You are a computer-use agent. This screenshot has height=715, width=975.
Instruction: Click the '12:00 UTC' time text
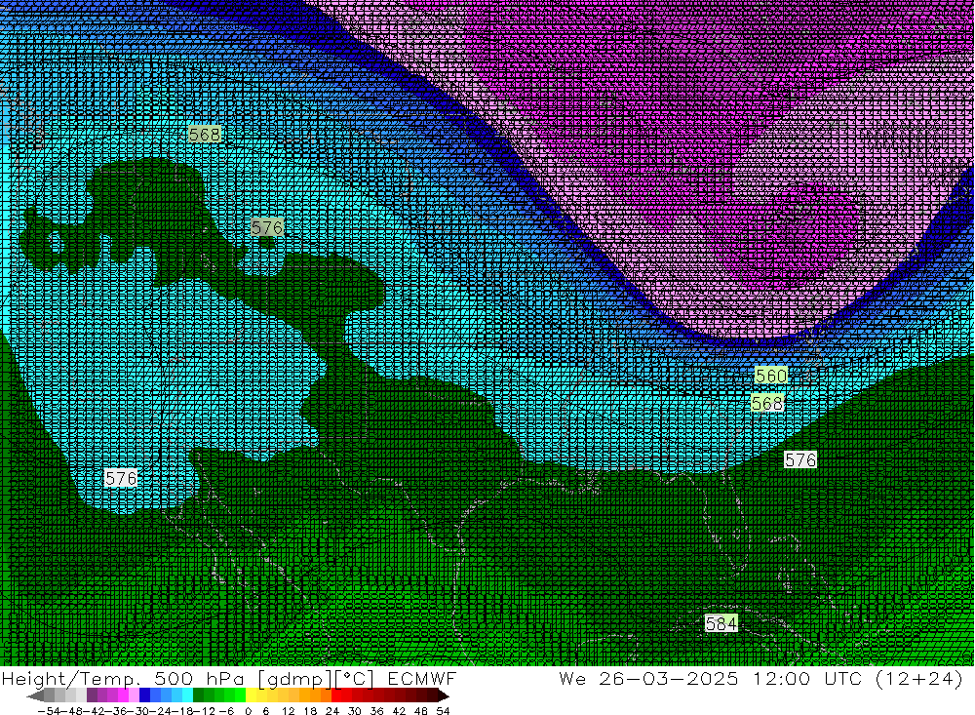pos(806,678)
